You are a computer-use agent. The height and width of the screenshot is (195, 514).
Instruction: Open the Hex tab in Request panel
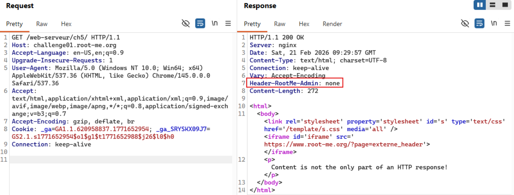point(66,24)
